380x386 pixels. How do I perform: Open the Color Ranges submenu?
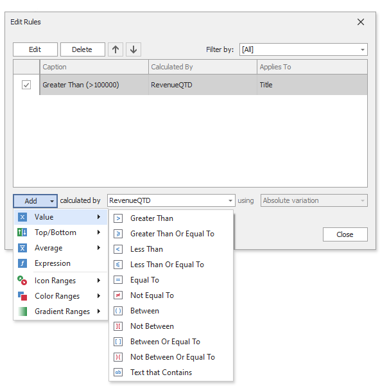(60, 296)
